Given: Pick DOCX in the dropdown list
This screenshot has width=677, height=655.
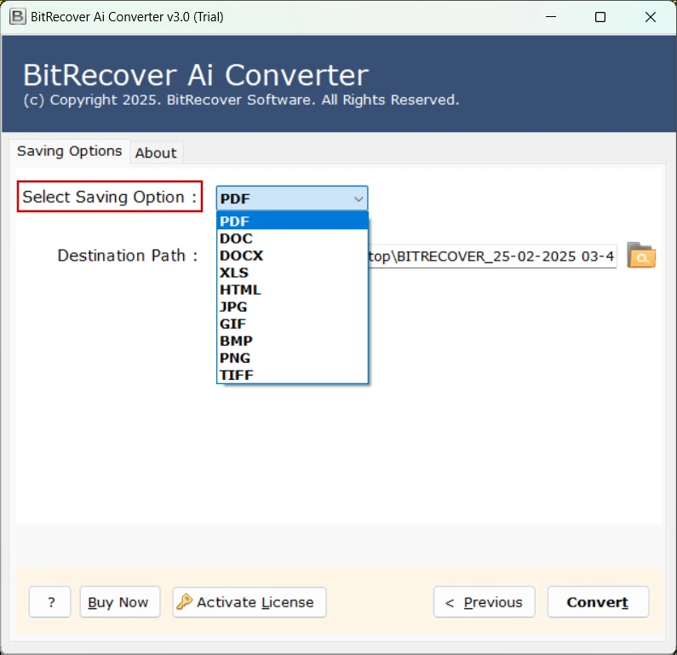Looking at the screenshot, I should click(292, 256).
